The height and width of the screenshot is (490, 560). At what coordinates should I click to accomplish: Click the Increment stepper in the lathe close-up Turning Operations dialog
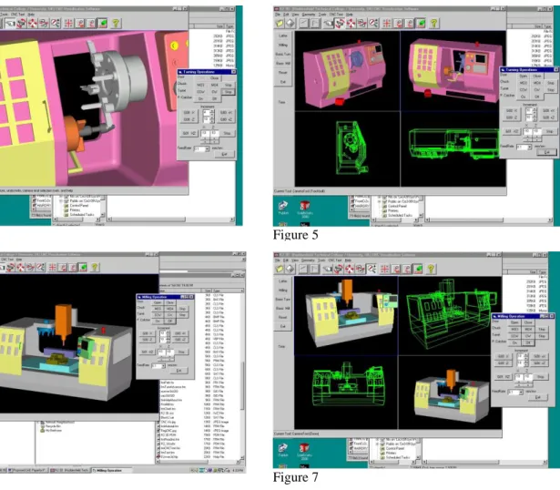click(212, 113)
